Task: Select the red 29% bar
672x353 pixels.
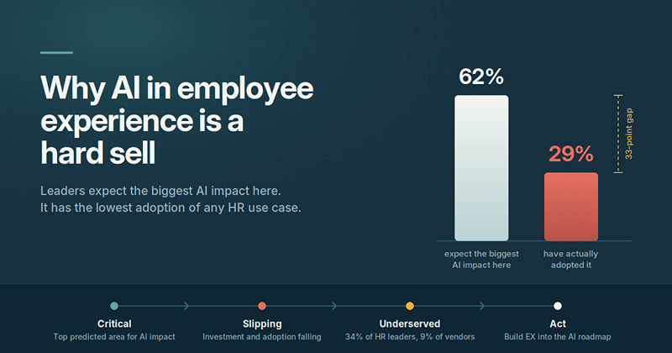Action: point(571,206)
